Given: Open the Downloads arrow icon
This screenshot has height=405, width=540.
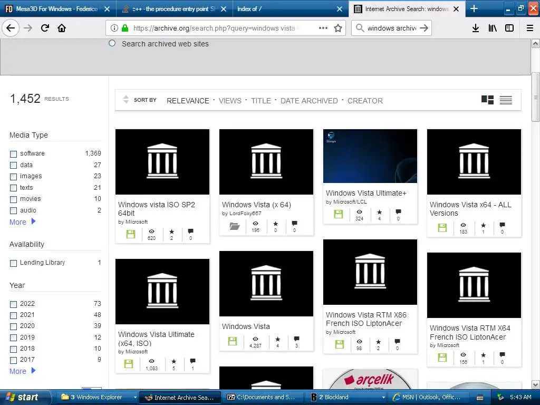Looking at the screenshot, I should pyautogui.click(x=476, y=28).
